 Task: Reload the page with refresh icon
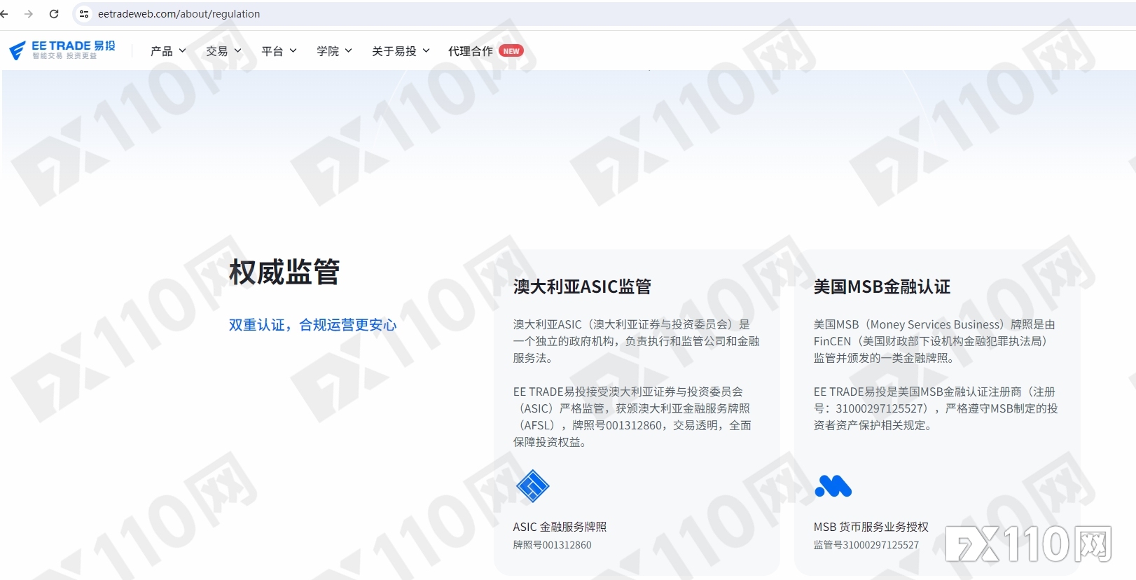pyautogui.click(x=54, y=14)
